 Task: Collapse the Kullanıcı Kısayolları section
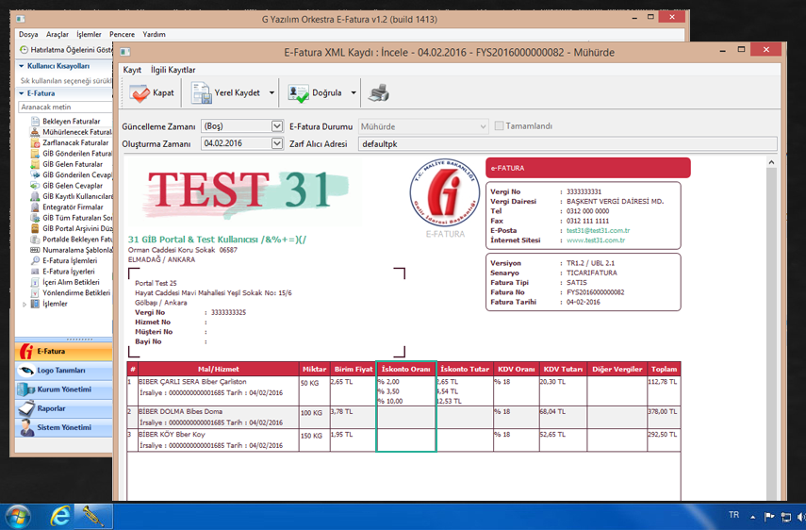(x=22, y=66)
